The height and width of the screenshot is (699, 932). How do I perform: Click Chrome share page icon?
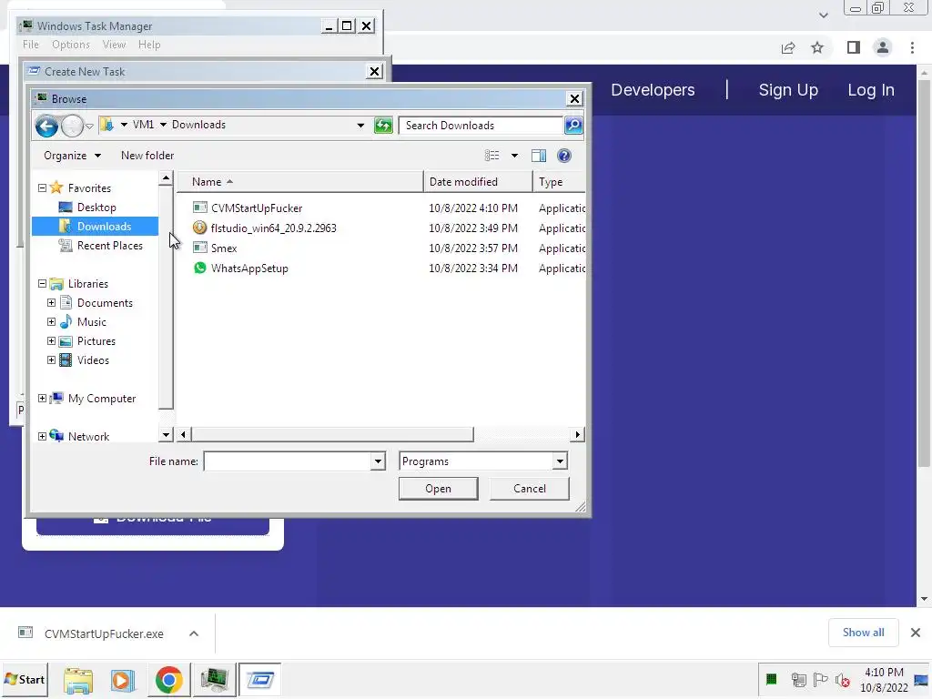pyautogui.click(x=788, y=47)
